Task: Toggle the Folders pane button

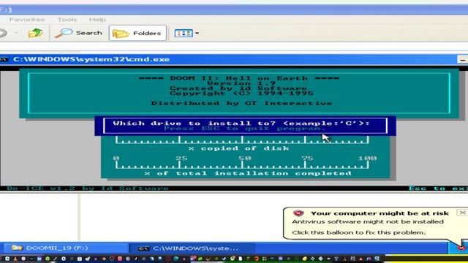Action: 137,33
